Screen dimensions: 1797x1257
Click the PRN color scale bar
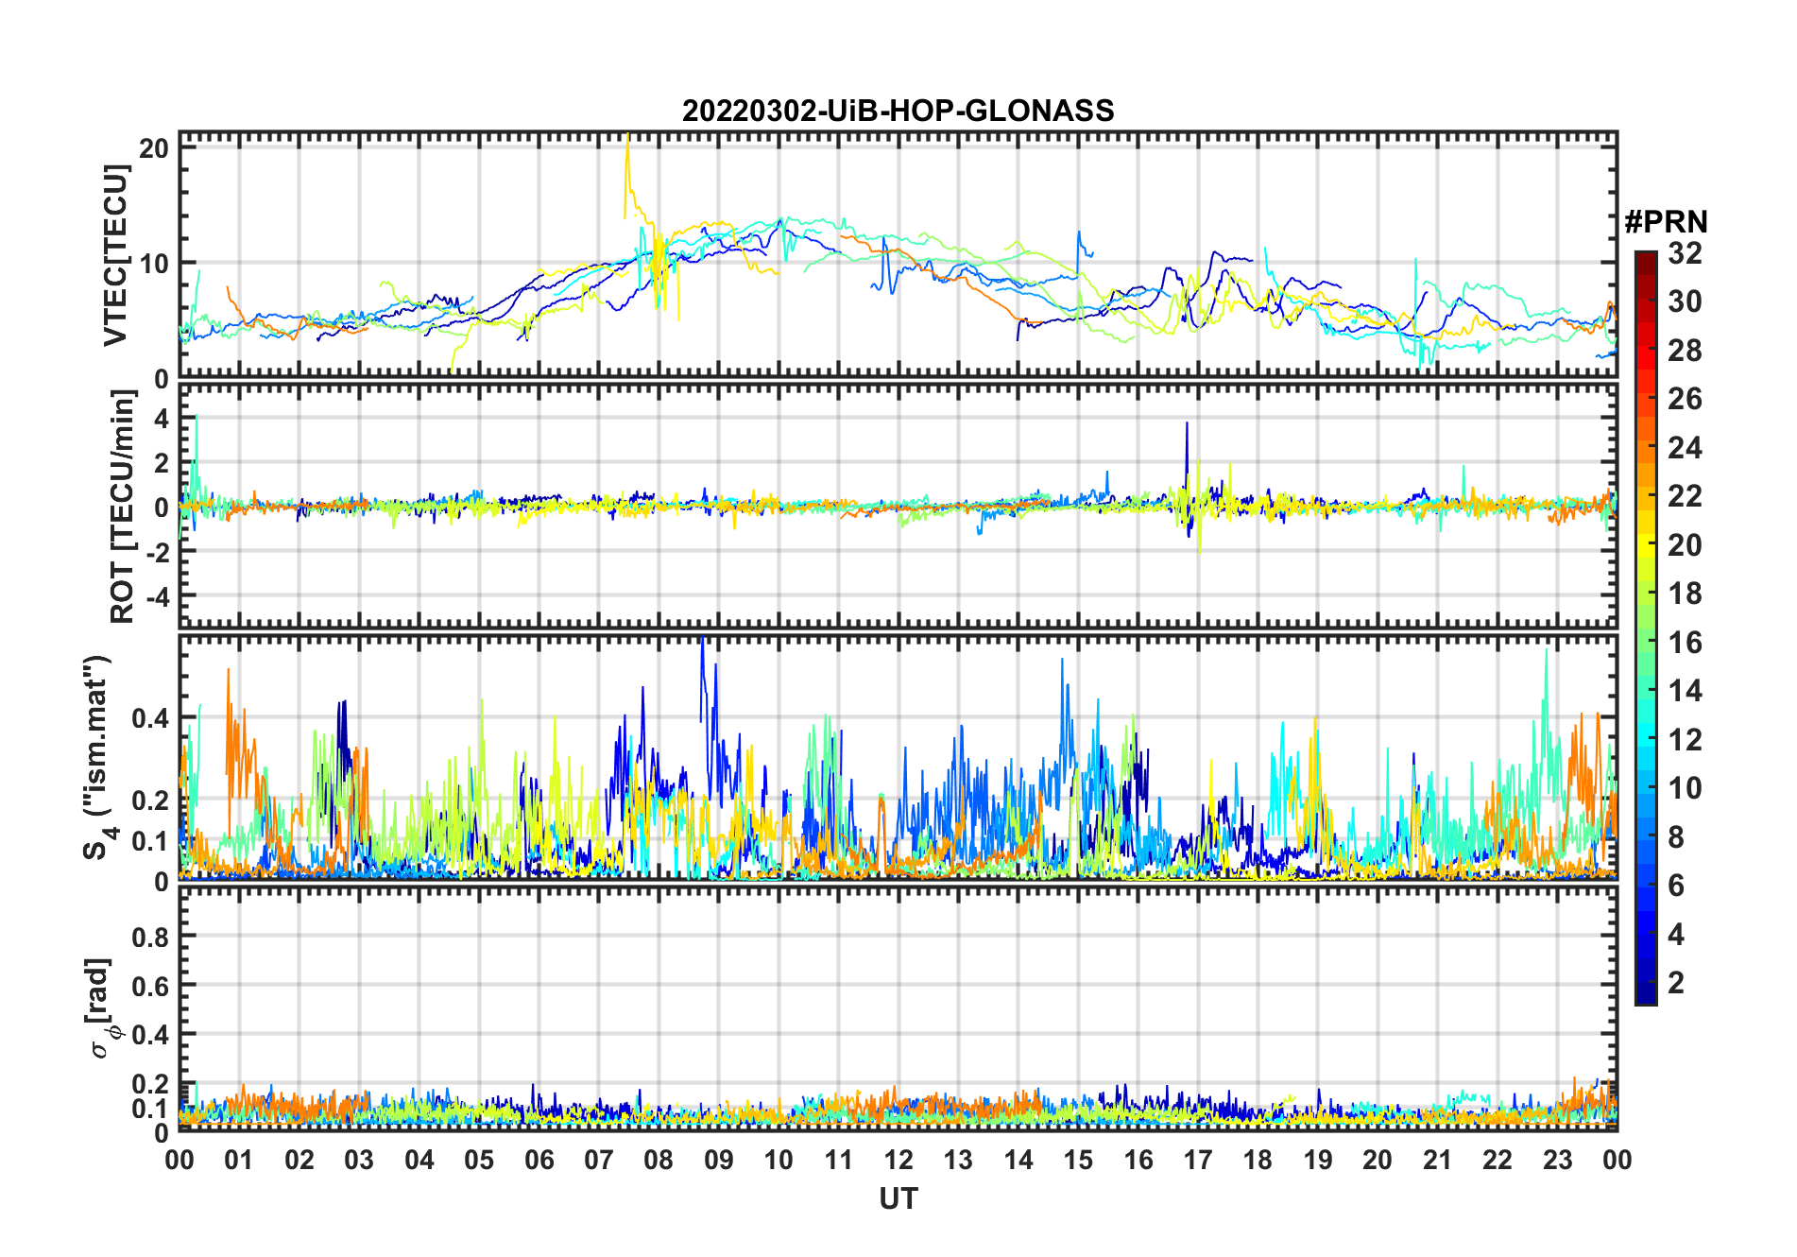(x=1646, y=628)
